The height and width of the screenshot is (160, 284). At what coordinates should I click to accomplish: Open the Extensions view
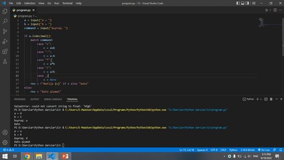(x=5, y=52)
